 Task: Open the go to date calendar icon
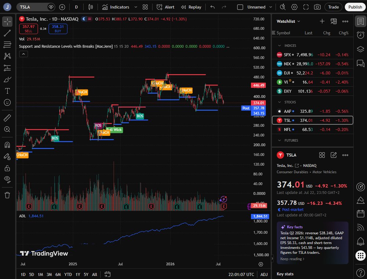(108, 274)
